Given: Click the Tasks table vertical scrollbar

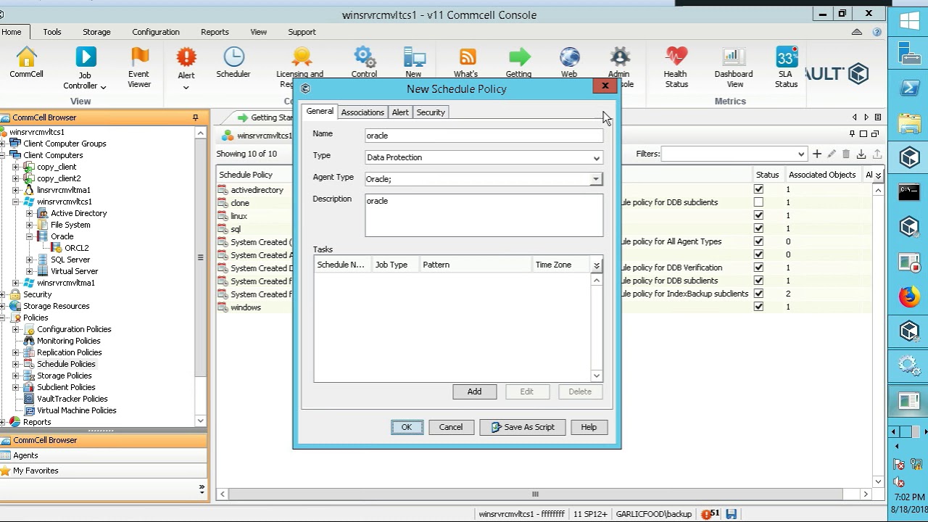Looking at the screenshot, I should point(597,328).
